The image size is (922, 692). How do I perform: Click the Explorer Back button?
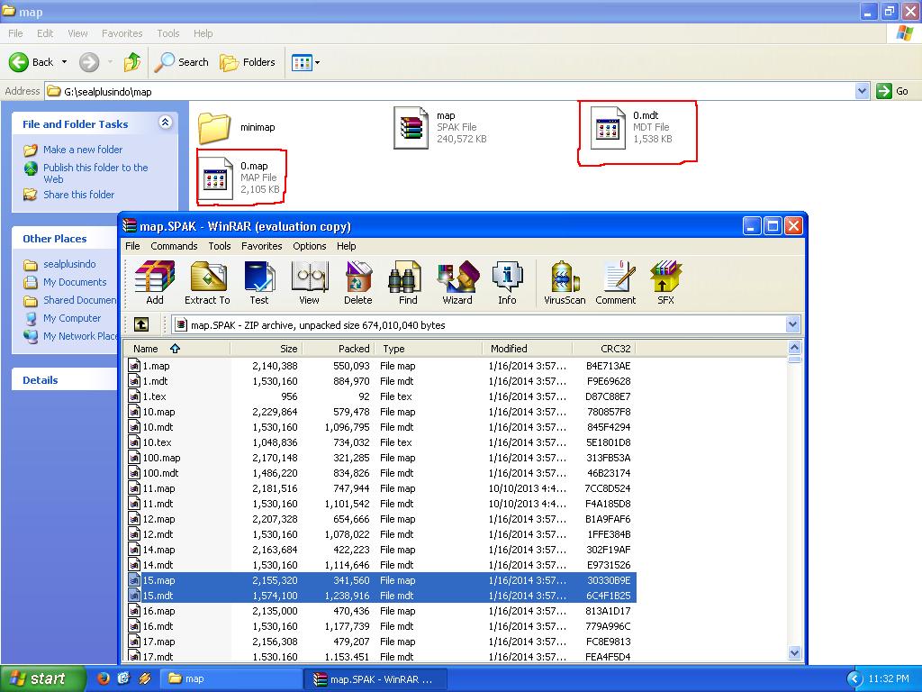tap(32, 62)
